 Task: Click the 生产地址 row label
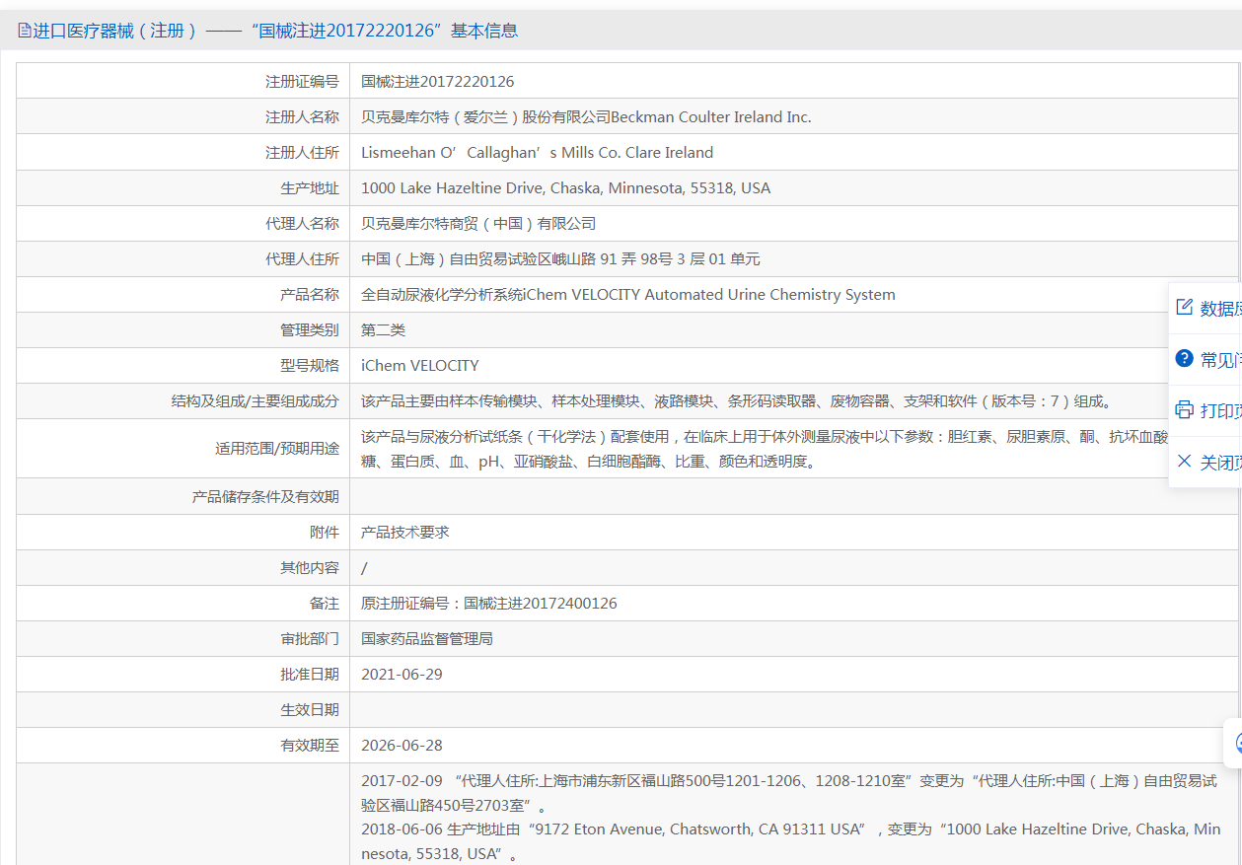point(310,188)
